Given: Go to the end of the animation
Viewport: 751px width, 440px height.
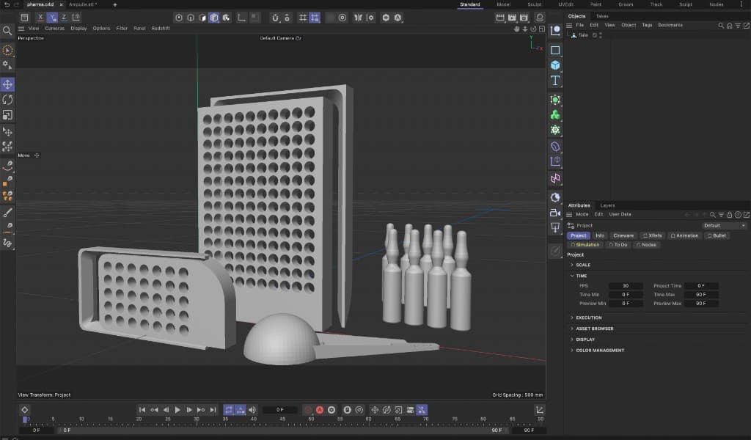Looking at the screenshot, I should coord(213,410).
